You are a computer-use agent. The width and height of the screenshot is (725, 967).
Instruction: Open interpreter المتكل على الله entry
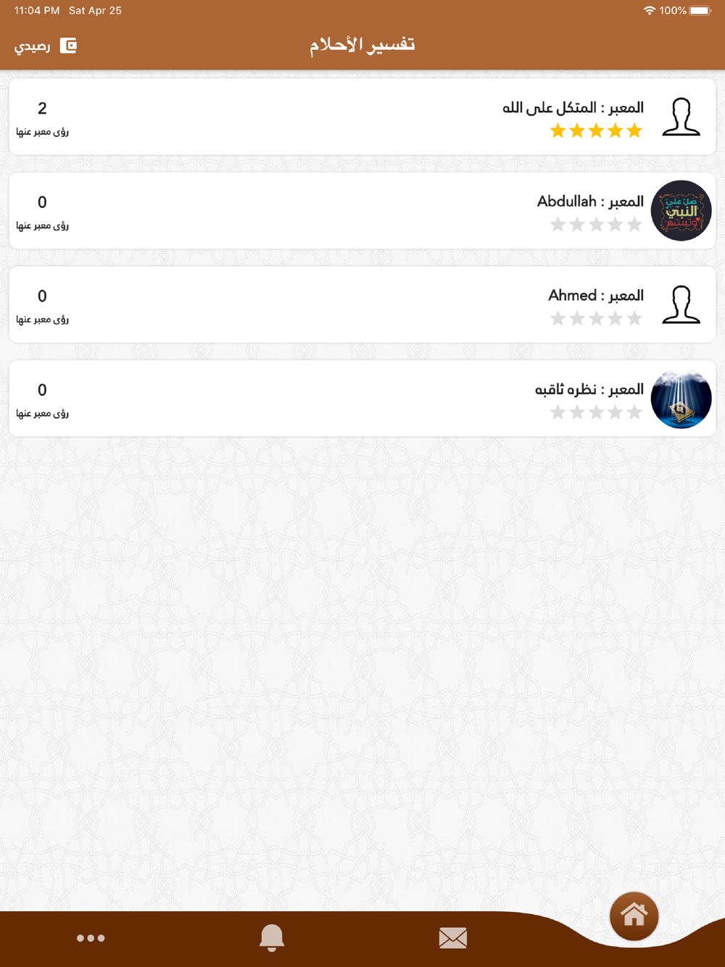click(362, 117)
